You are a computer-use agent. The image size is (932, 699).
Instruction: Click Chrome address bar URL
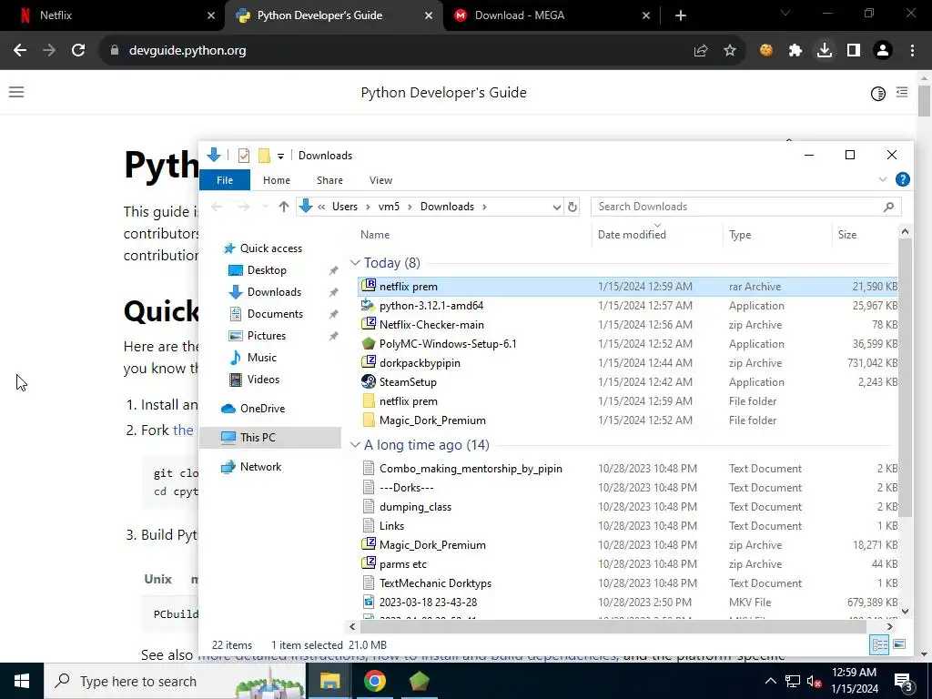[187, 51]
